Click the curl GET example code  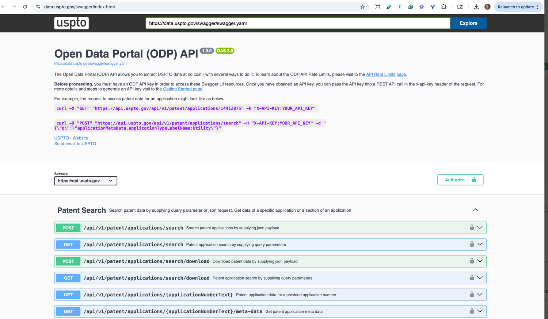click(186, 108)
